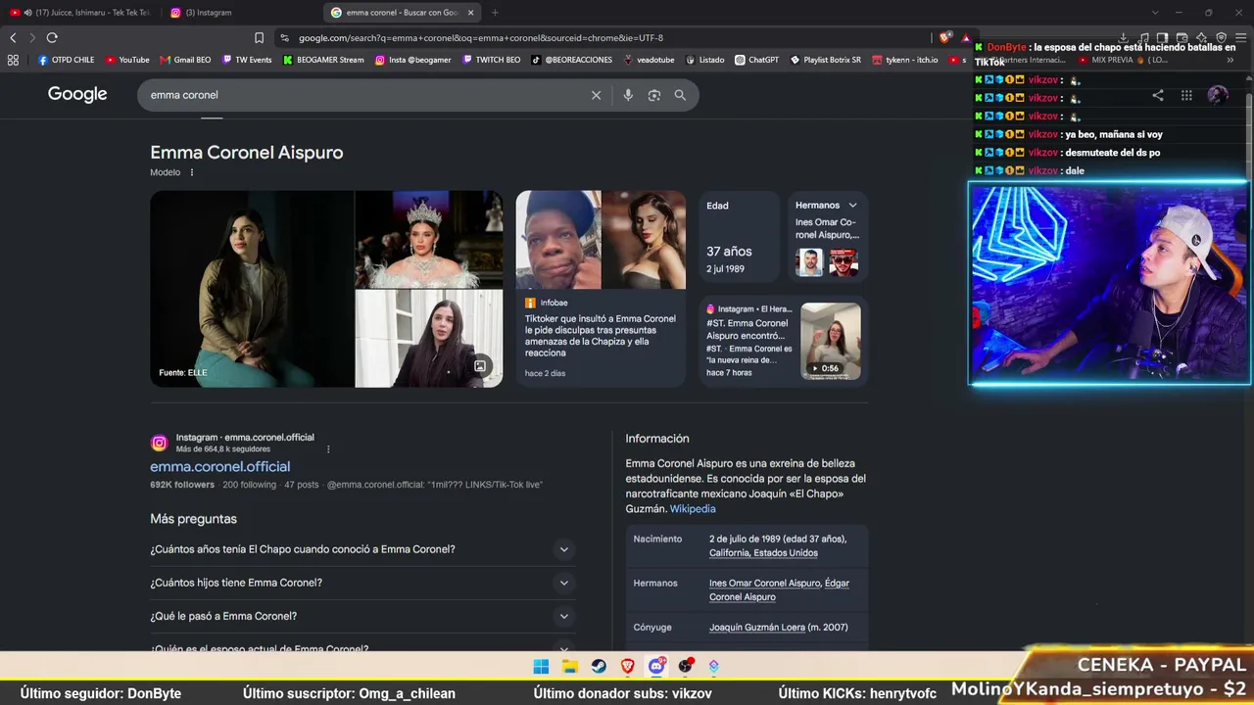Open the Joaquín Guzmán Loera link
1254x705 pixels.
point(757,628)
